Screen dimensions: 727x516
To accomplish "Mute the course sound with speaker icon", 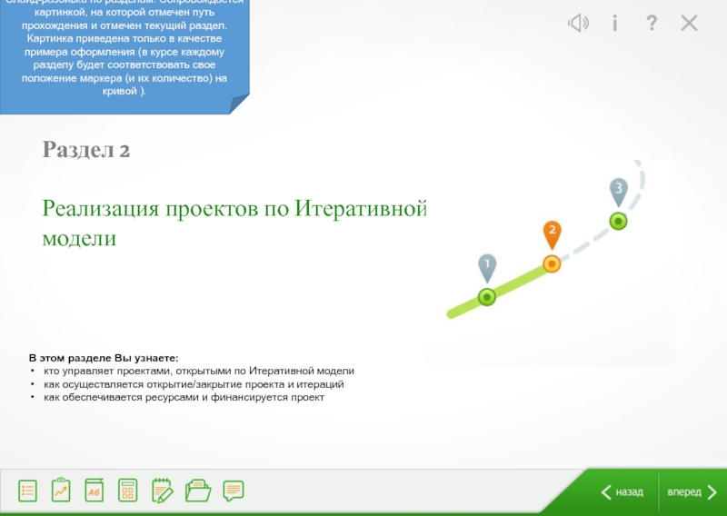I will coord(578,24).
